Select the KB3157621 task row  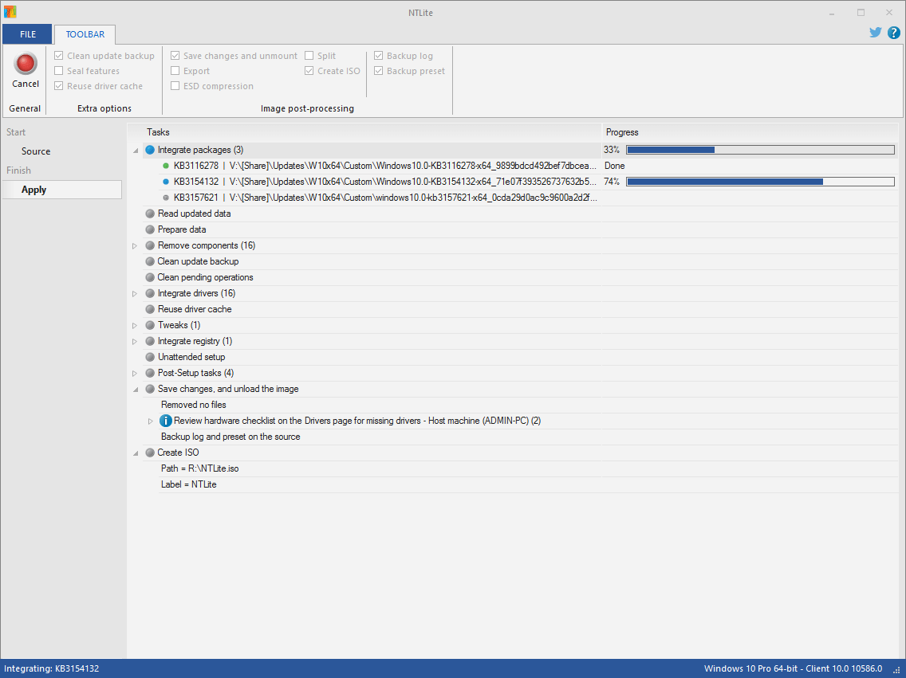pyautogui.click(x=359, y=197)
